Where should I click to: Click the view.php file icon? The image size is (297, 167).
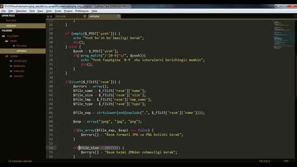click(11, 76)
